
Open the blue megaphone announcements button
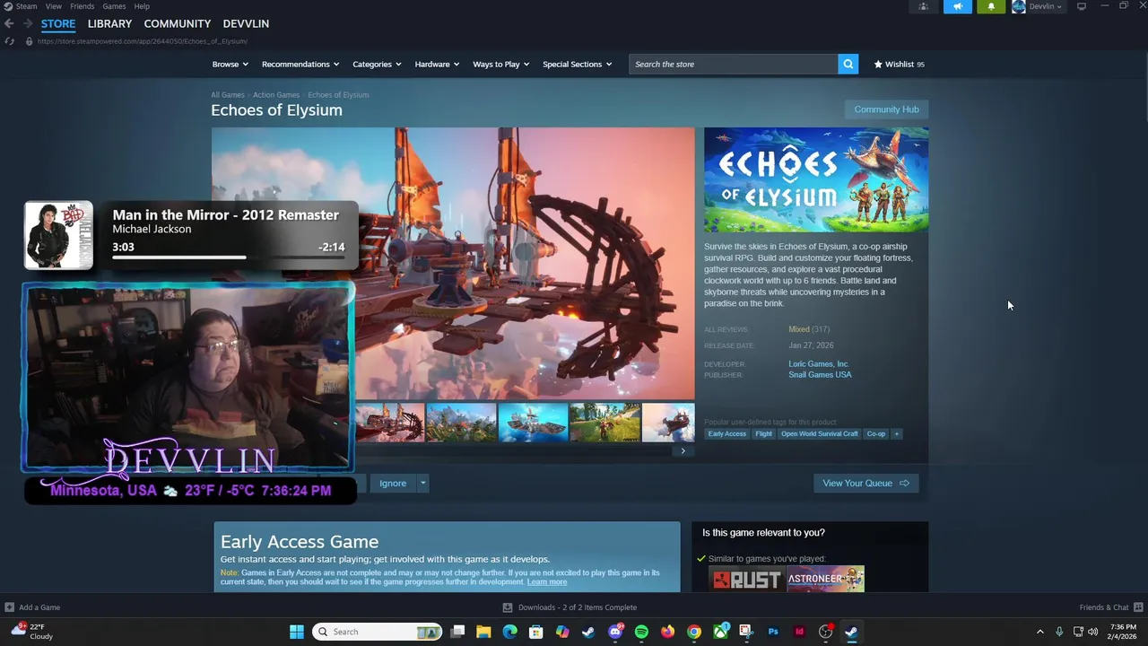click(957, 6)
